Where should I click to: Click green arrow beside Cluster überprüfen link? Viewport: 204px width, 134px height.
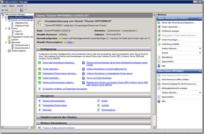(40, 69)
